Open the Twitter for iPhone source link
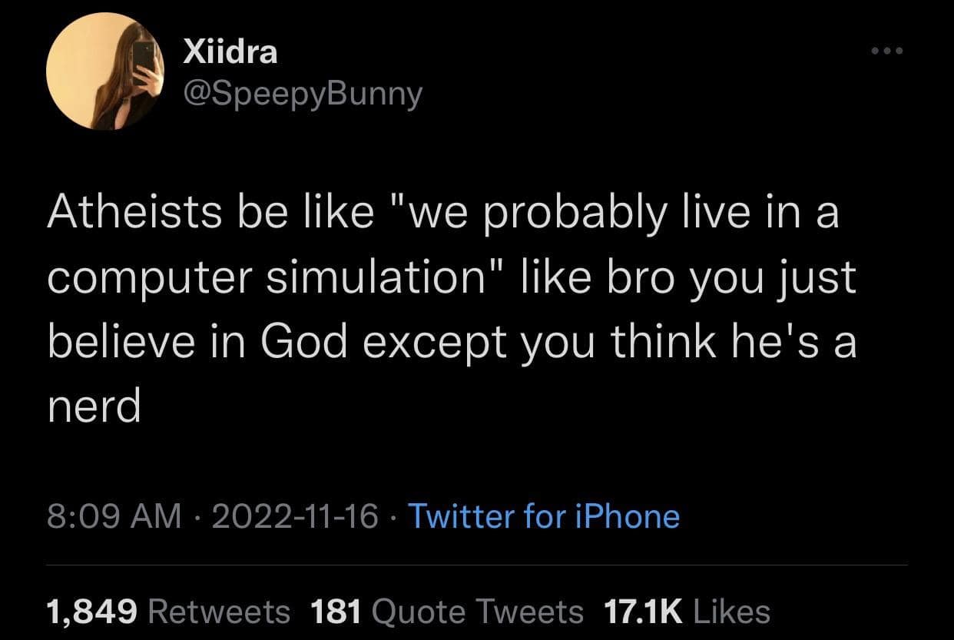The image size is (954, 640). pyautogui.click(x=545, y=517)
